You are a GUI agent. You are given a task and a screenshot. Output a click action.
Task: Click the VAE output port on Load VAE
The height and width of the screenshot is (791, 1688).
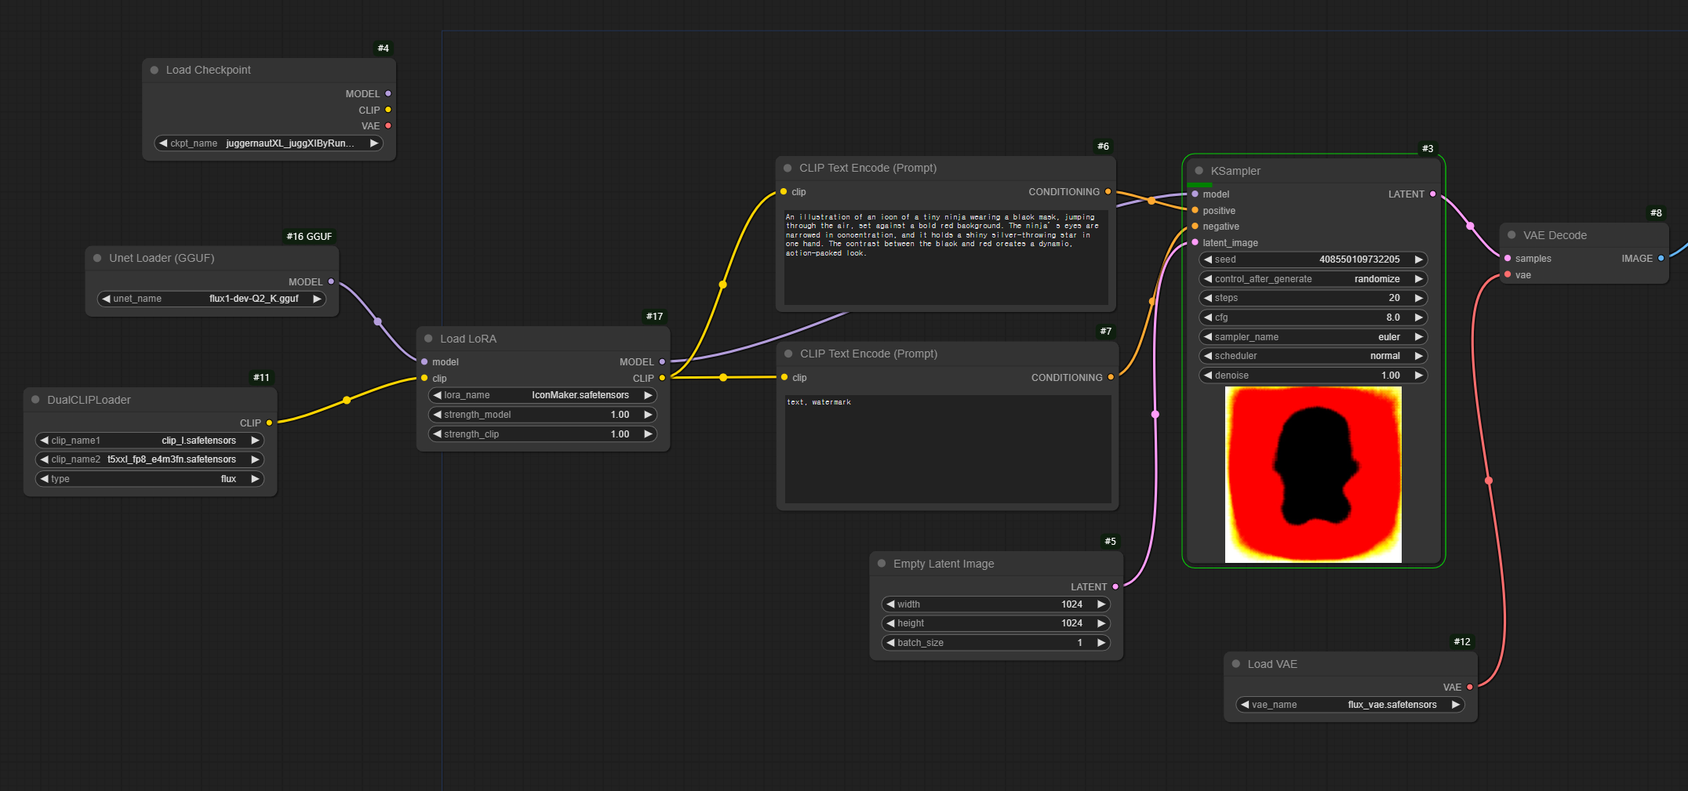click(1470, 688)
